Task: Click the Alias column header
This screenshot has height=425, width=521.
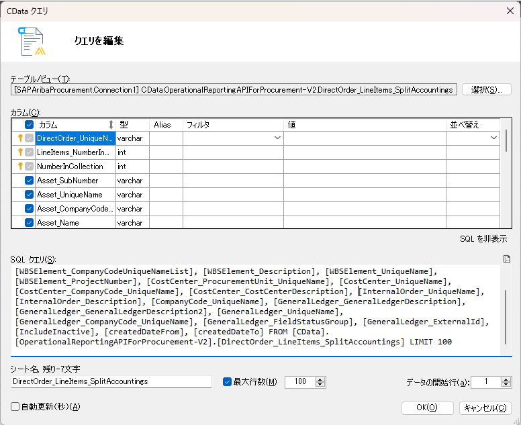Action: [166, 125]
